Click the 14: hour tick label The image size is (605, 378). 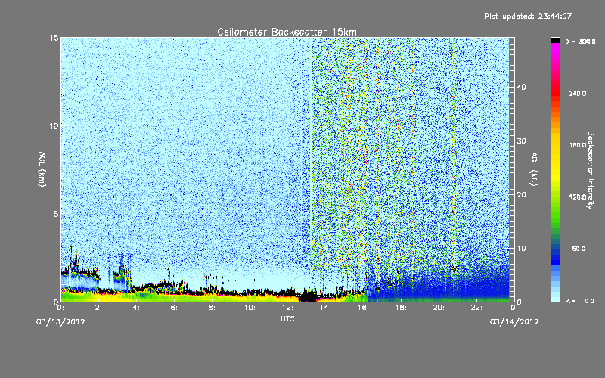325,308
